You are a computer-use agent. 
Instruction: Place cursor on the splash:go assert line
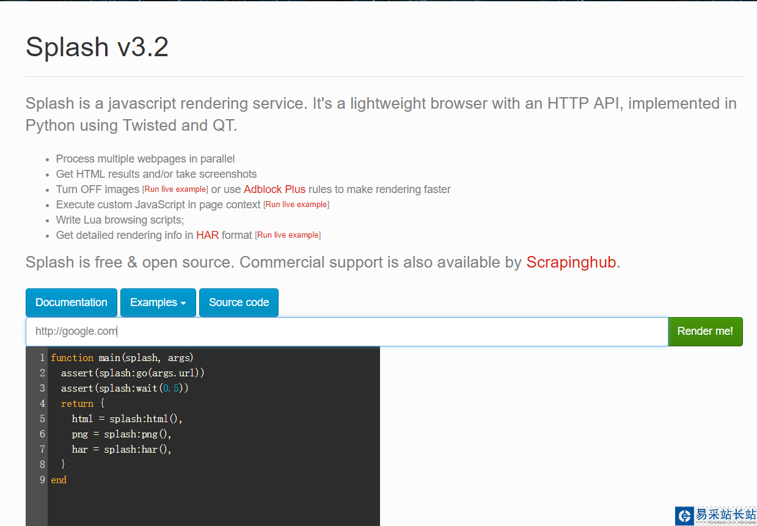[133, 373]
